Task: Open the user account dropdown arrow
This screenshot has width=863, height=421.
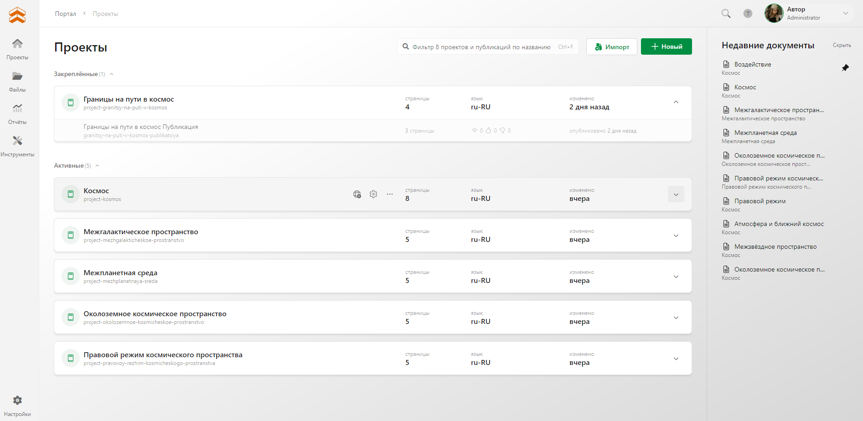Action: (x=845, y=13)
